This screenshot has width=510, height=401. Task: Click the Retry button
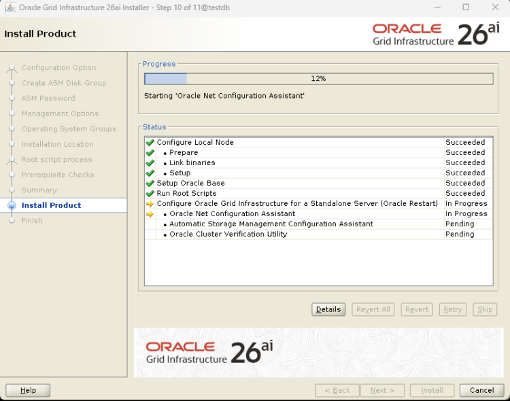pos(453,309)
